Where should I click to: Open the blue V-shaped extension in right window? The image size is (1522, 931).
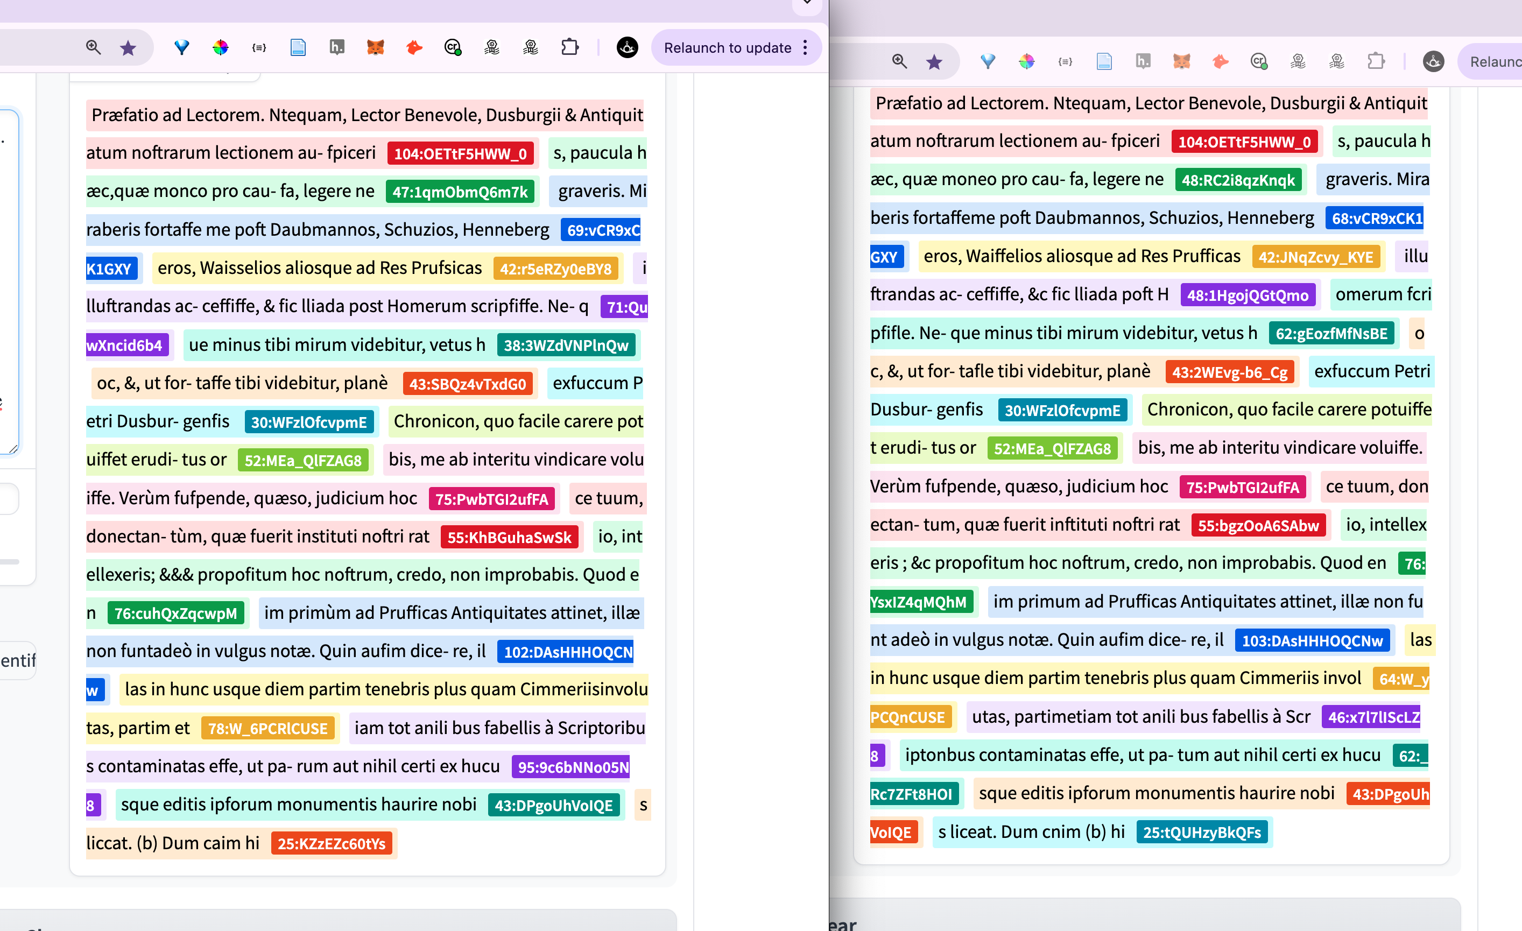(988, 61)
